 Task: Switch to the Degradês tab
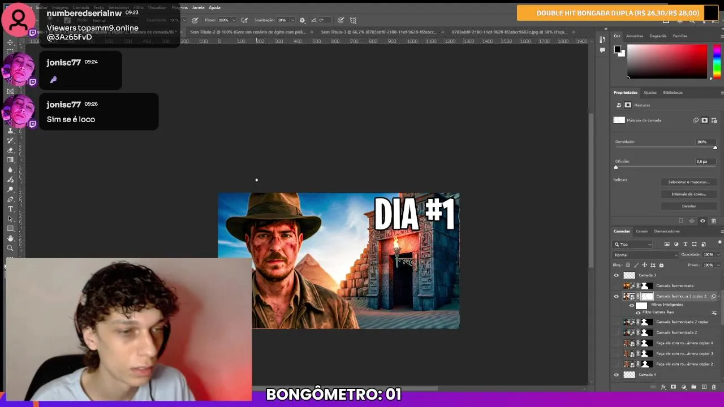[658, 36]
